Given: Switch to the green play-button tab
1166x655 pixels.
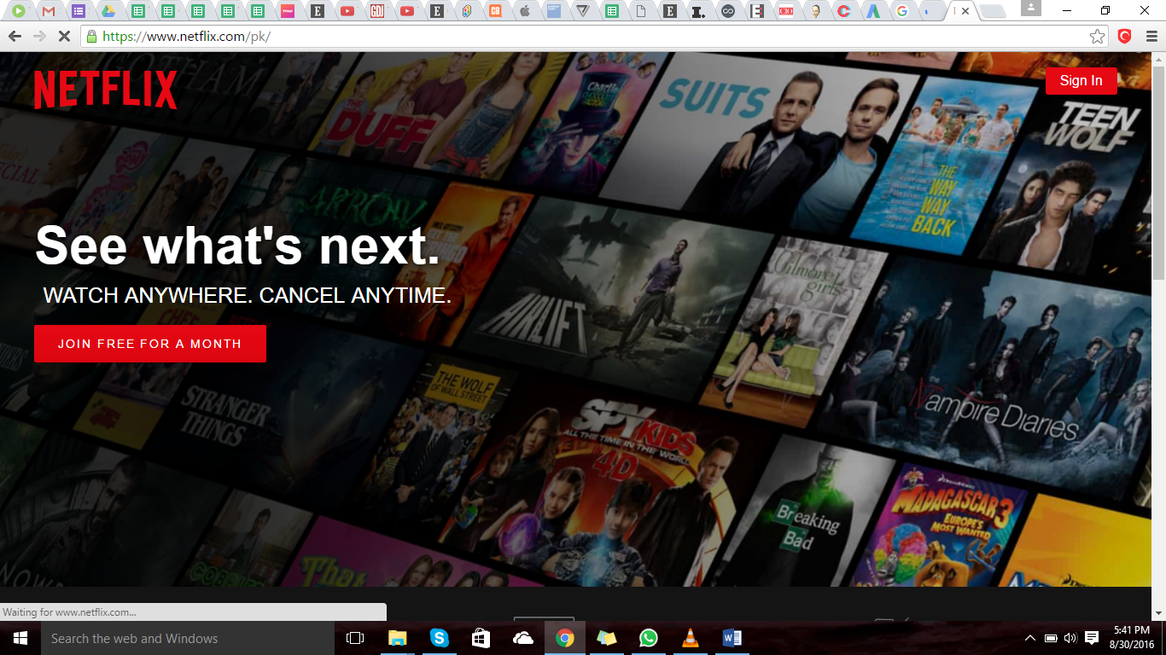Looking at the screenshot, I should 19,11.
